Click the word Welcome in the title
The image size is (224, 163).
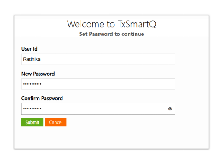85,24
